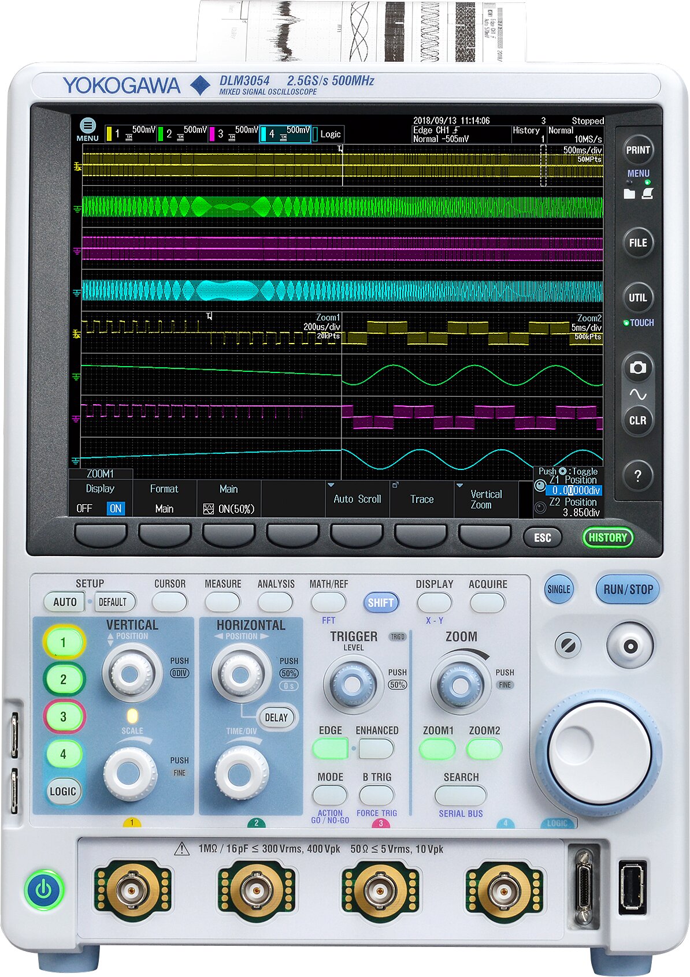Open the Vertical Zoom soft menu
This screenshot has height=977, width=690.
tap(486, 499)
